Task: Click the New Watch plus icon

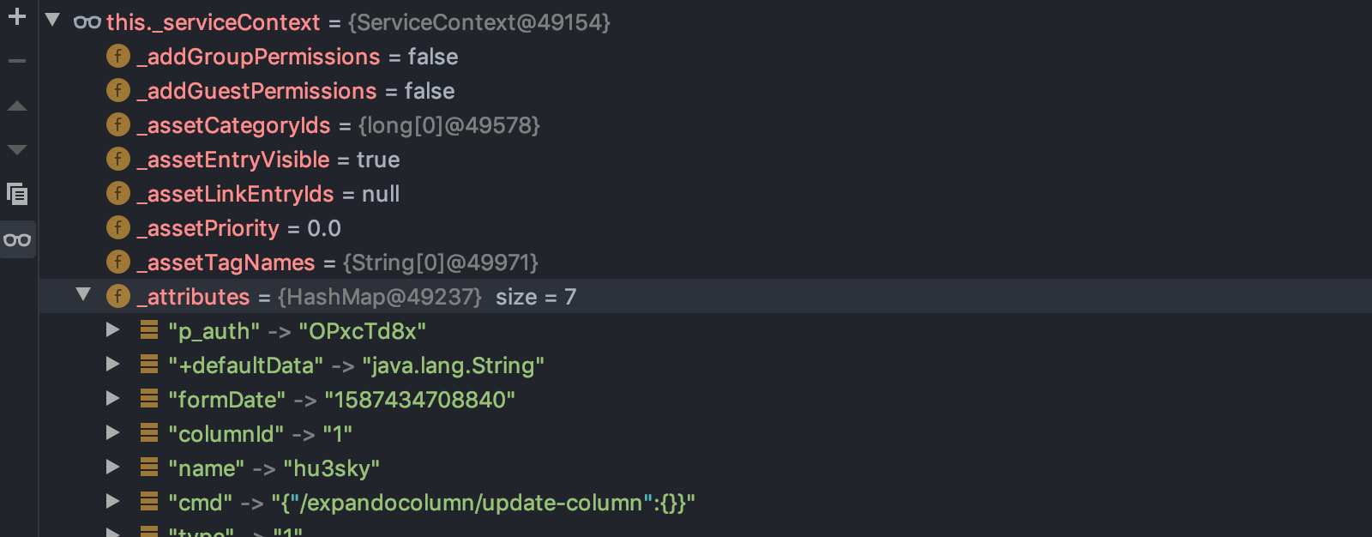Action: pos(17,16)
